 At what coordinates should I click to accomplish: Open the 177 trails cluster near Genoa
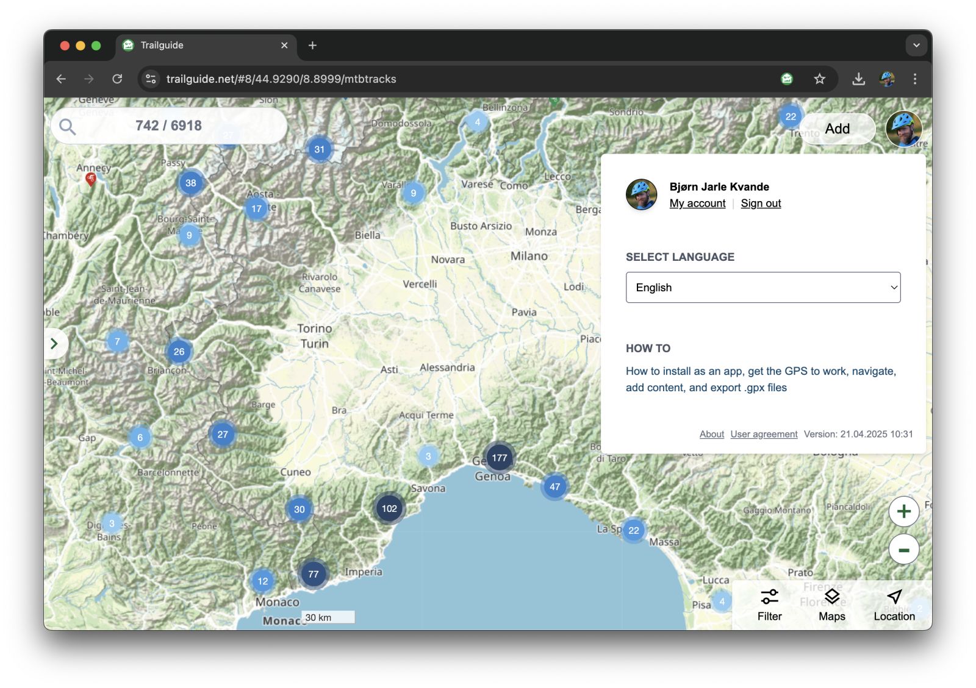click(x=500, y=458)
